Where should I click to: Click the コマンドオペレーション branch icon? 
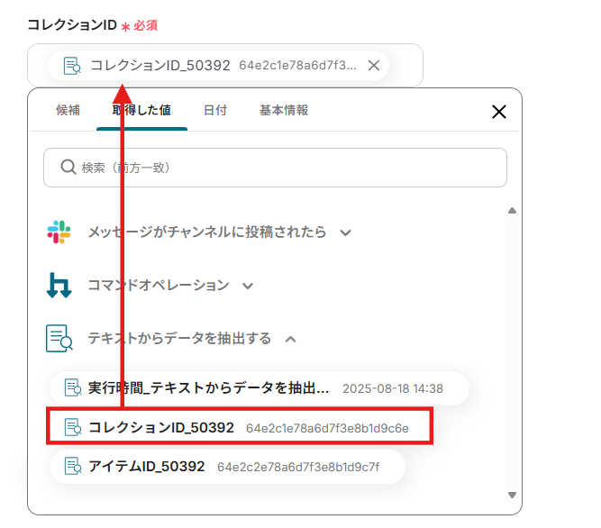pyautogui.click(x=59, y=285)
